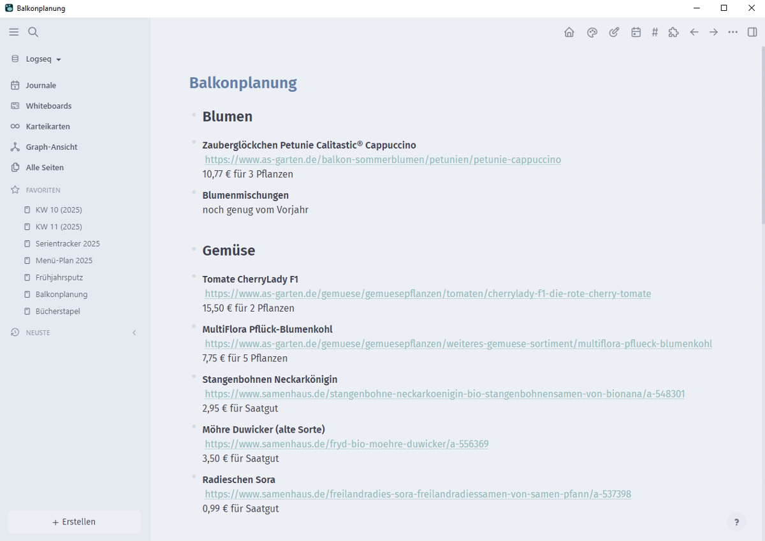Navigate back with left arrow
The image size is (765, 541).
click(694, 32)
